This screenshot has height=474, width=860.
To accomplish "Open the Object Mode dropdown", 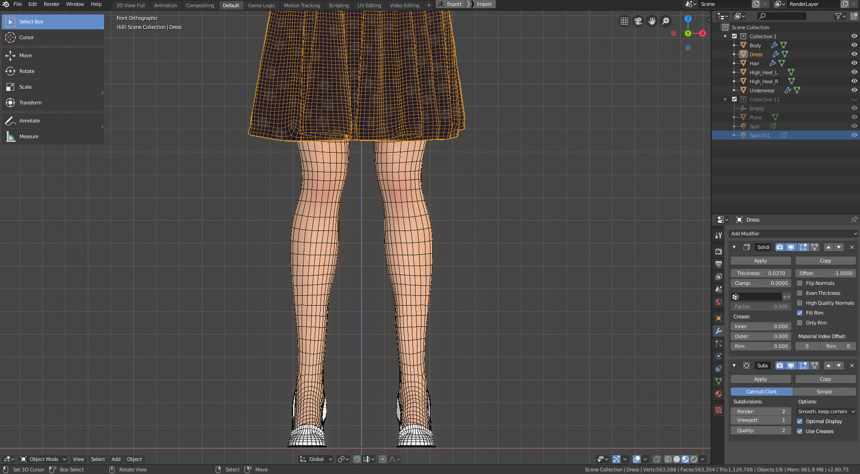I will (x=43, y=459).
